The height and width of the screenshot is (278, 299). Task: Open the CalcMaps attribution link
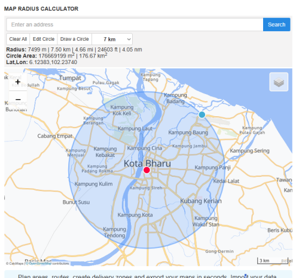(x=14, y=264)
